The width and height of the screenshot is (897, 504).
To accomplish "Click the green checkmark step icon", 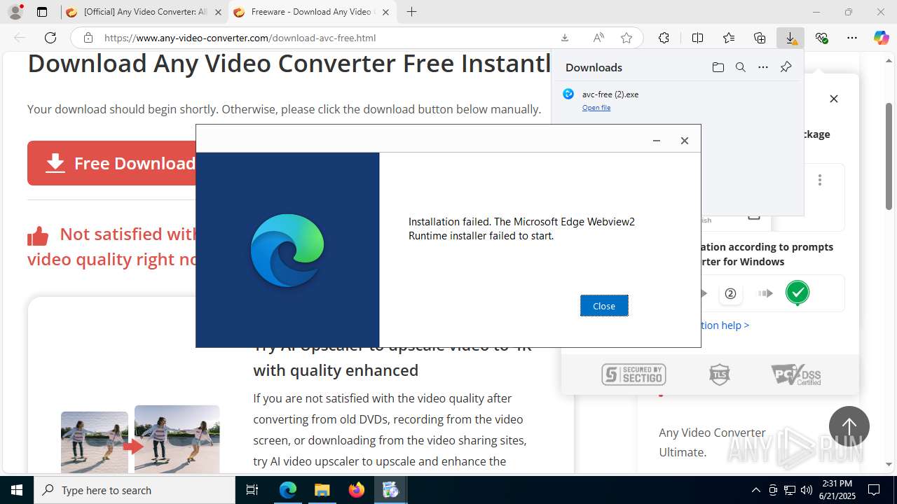I will point(797,293).
